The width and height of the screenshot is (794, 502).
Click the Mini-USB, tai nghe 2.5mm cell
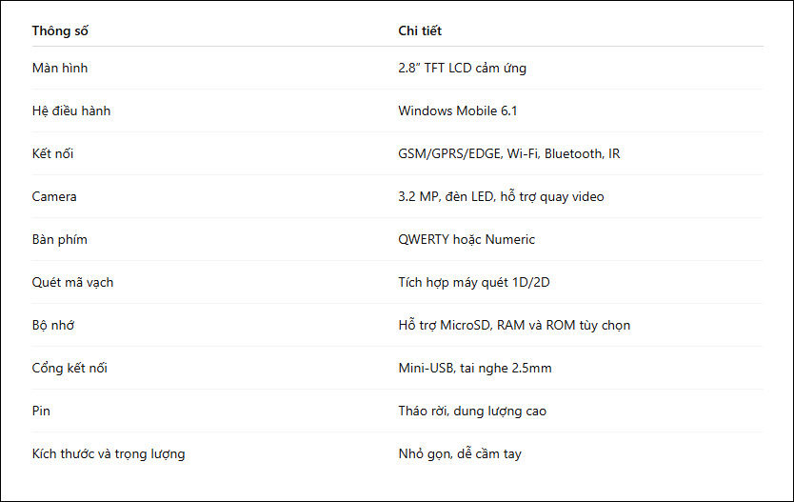(475, 369)
